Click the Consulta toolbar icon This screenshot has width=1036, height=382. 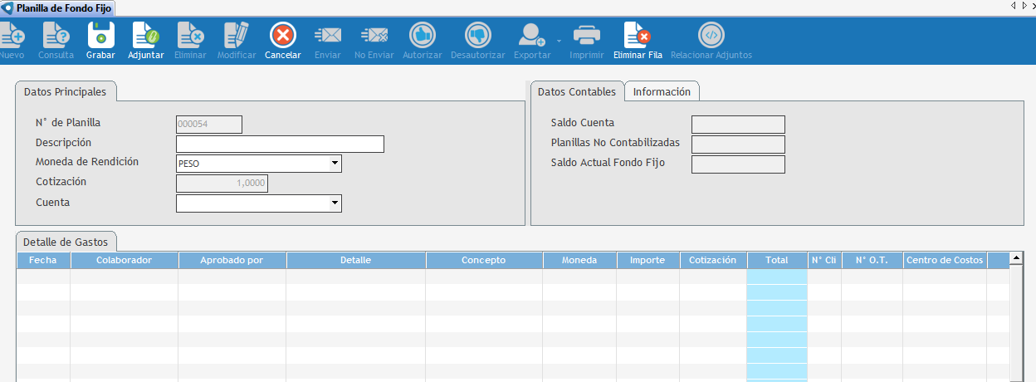(x=56, y=36)
